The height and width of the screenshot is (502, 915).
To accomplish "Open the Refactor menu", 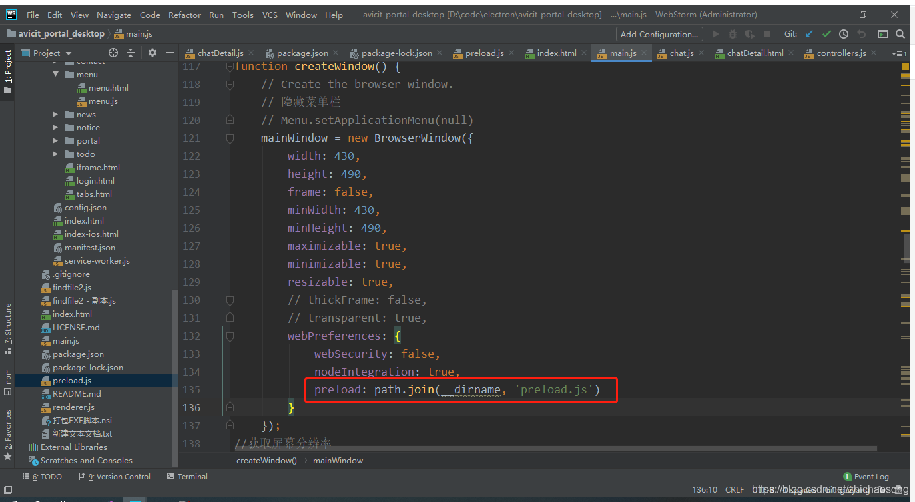I will pos(184,15).
